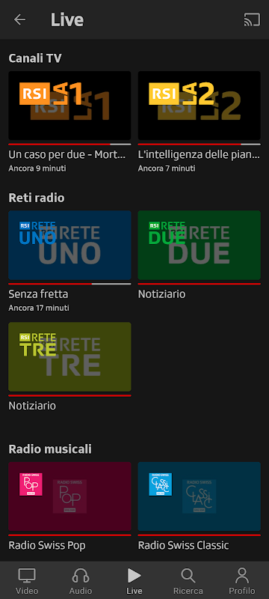Open Radio Swiss Pop station tile
The image size is (269, 599).
[69, 496]
